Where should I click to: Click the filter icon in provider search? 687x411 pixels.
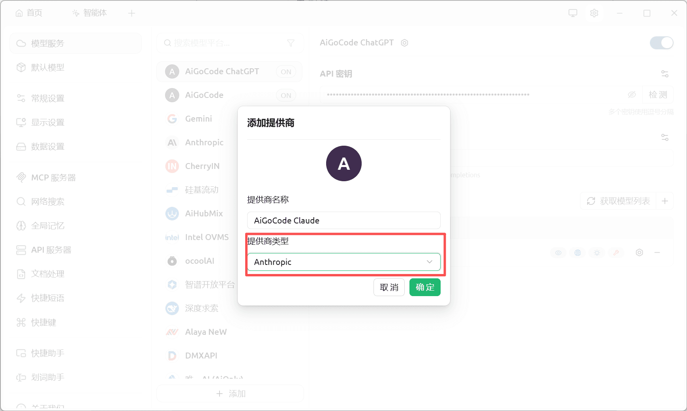(291, 43)
